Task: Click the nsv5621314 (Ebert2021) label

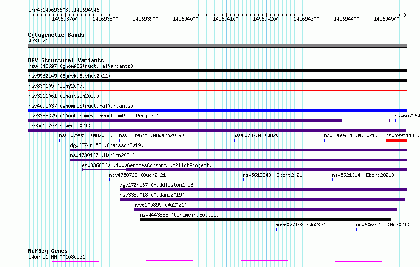Action: pos(363,175)
